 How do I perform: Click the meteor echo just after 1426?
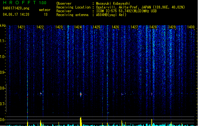122,94
